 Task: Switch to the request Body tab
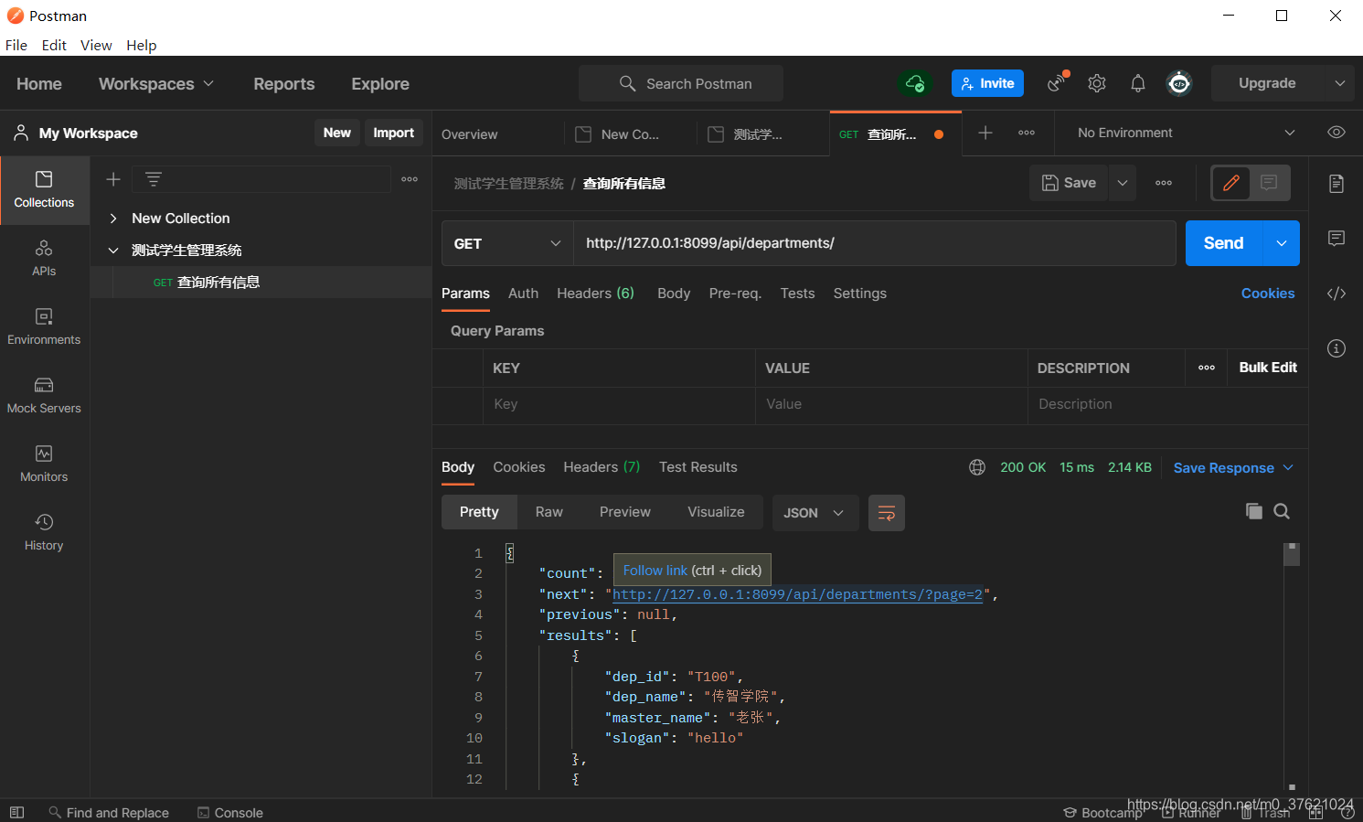(674, 294)
